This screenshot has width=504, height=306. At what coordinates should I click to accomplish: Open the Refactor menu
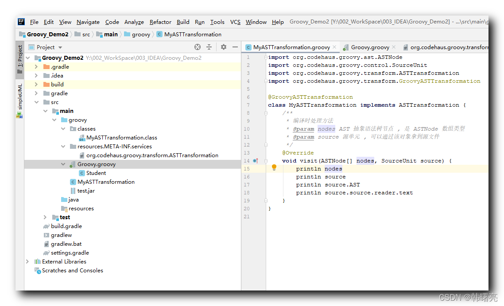click(x=160, y=22)
